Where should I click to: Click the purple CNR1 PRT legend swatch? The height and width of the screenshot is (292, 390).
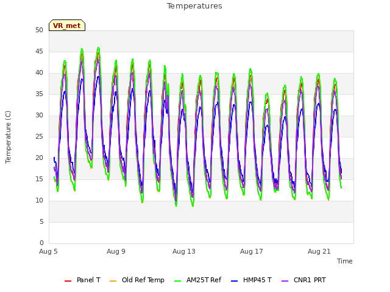(285, 281)
